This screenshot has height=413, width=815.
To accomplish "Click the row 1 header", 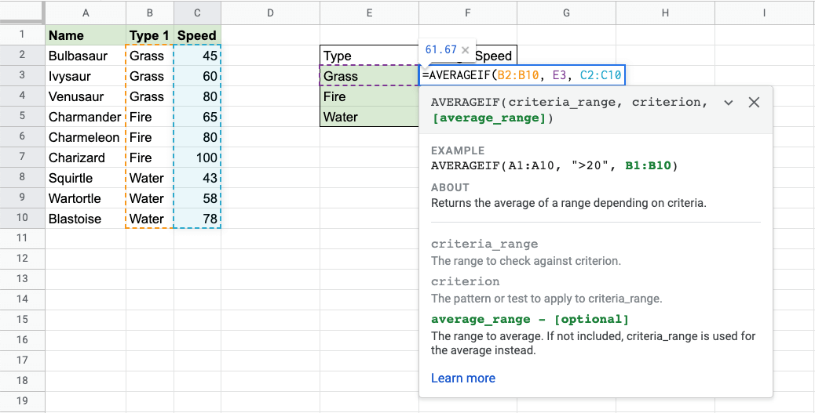I will point(22,35).
